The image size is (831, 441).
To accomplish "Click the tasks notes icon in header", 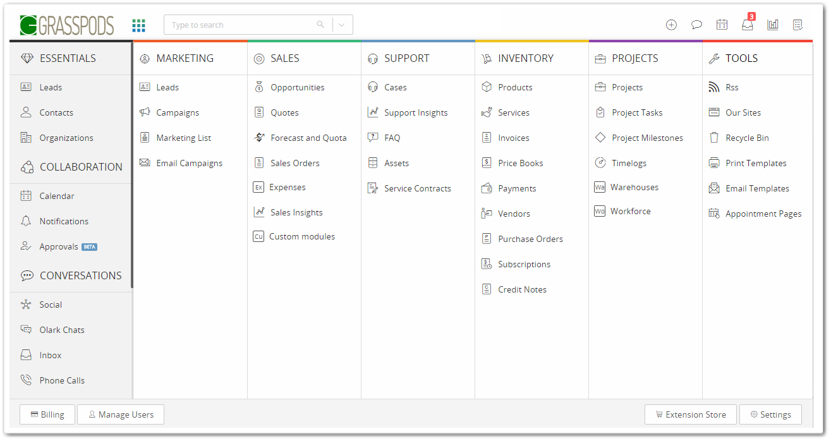I will (798, 25).
